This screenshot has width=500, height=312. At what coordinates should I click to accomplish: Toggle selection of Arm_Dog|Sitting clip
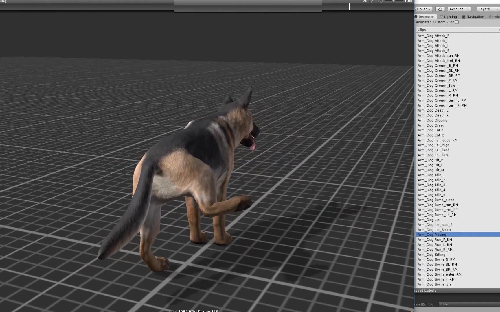pos(431,255)
